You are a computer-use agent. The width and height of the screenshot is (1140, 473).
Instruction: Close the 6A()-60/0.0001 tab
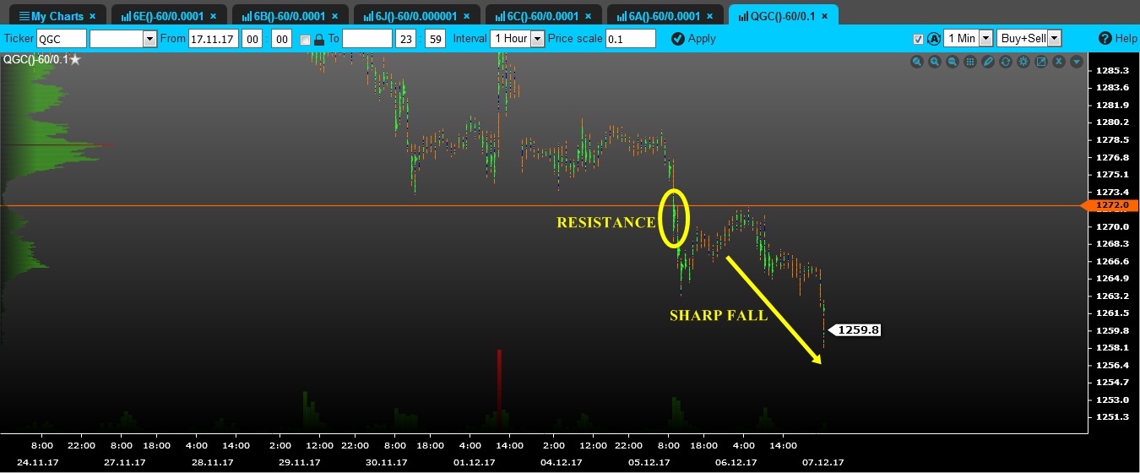(709, 16)
